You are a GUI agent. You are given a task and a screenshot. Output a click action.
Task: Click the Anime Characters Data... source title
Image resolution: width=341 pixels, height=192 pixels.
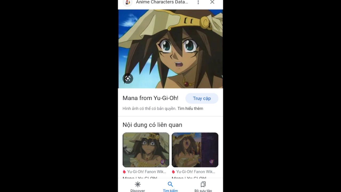click(162, 2)
